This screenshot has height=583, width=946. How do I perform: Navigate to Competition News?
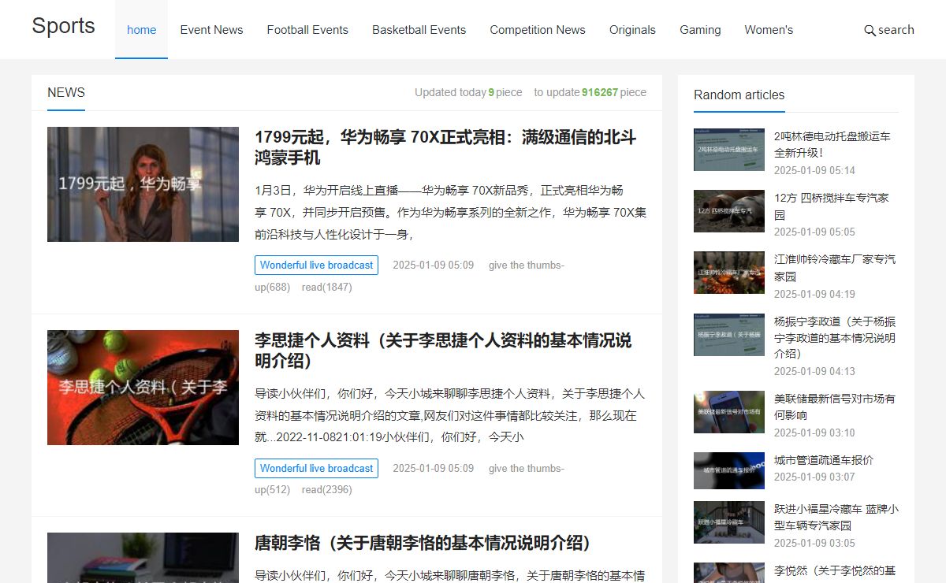click(x=538, y=30)
